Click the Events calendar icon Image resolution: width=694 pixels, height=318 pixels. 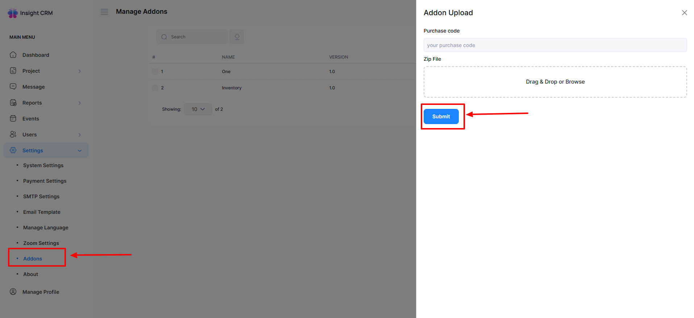(x=13, y=119)
